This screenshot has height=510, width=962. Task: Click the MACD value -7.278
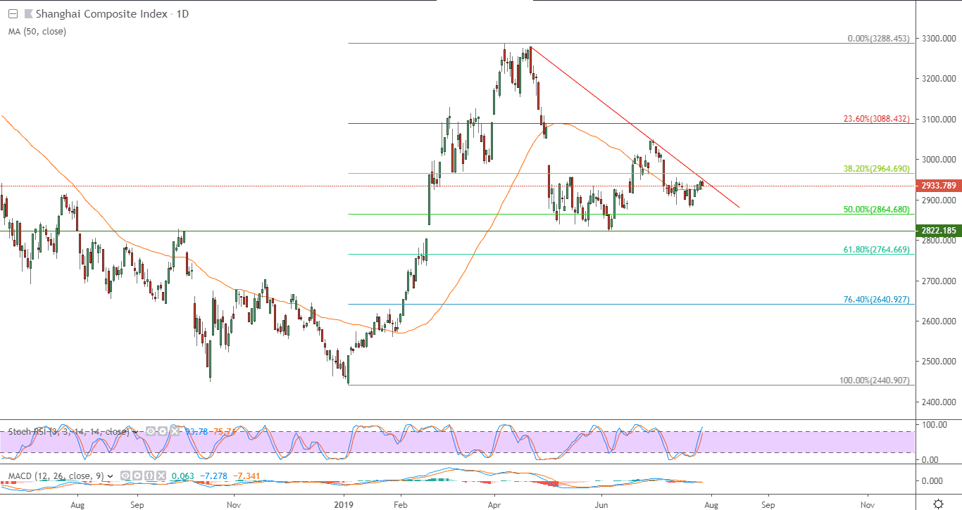[x=213, y=476]
